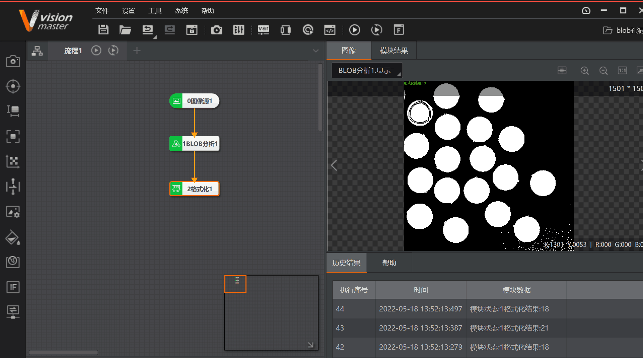Viewport: 643px width, 358px height.
Task: Open the 工具 menu
Action: click(x=155, y=11)
